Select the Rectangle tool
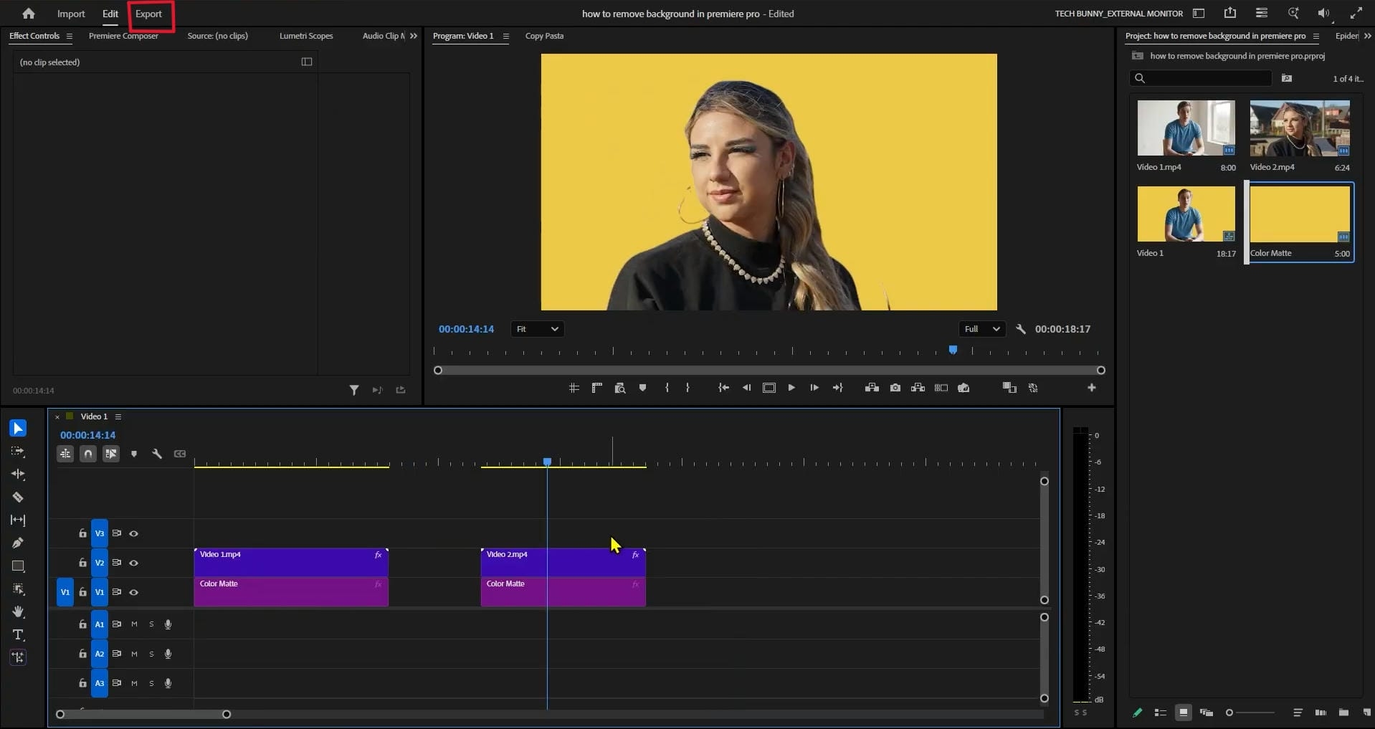Screen dimensions: 1375x729 pos(18,566)
